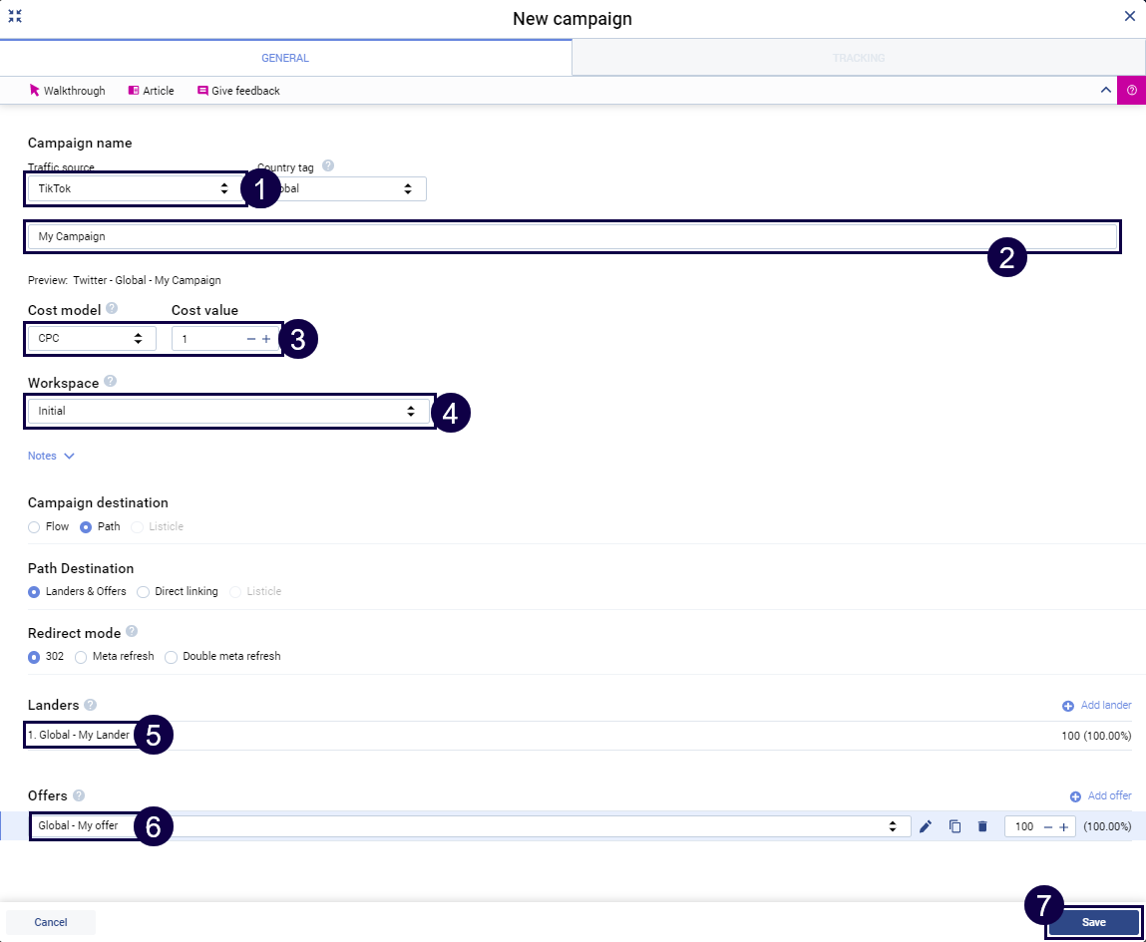Click the duplicate offer copy icon

[955, 826]
